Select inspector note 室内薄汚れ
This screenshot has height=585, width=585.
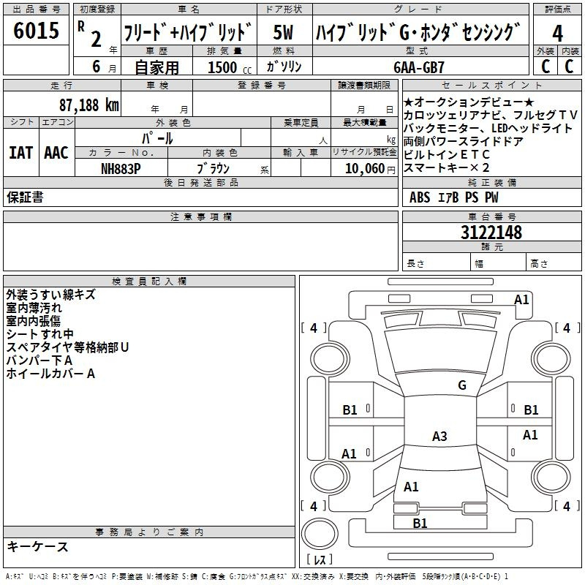pyautogui.click(x=34, y=308)
